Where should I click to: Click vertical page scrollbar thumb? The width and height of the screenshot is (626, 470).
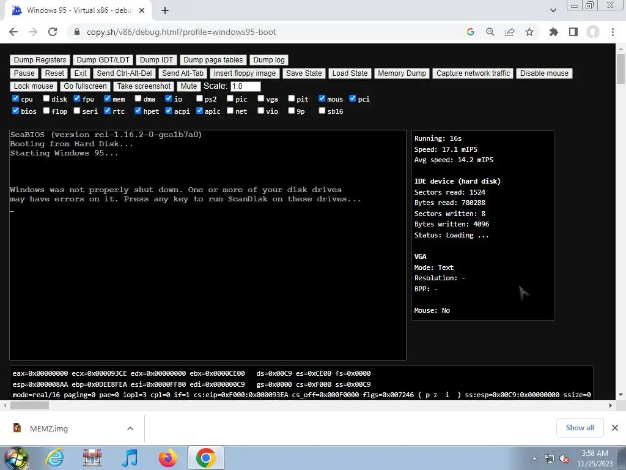[x=620, y=69]
